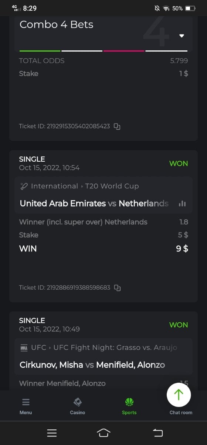207x445 pixels.
Task: Open the Menu hamburger icon
Action: tap(26, 402)
